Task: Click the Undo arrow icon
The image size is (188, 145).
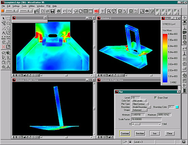Action: tap(65, 11)
